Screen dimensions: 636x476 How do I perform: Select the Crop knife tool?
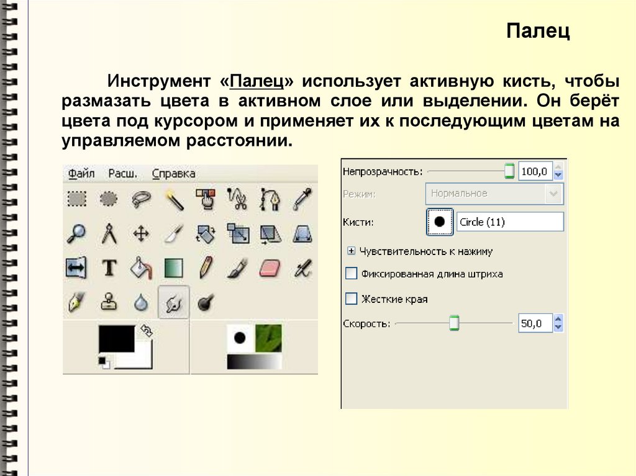tap(174, 234)
